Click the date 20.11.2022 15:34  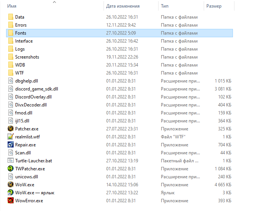122,65
